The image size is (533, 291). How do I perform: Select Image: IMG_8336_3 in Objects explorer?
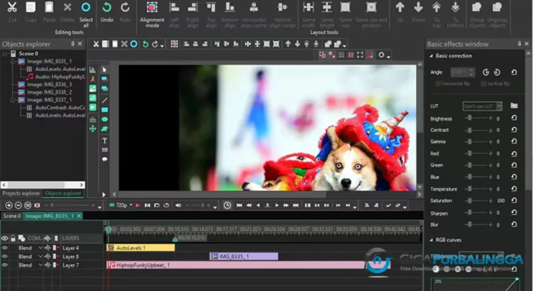[49, 84]
